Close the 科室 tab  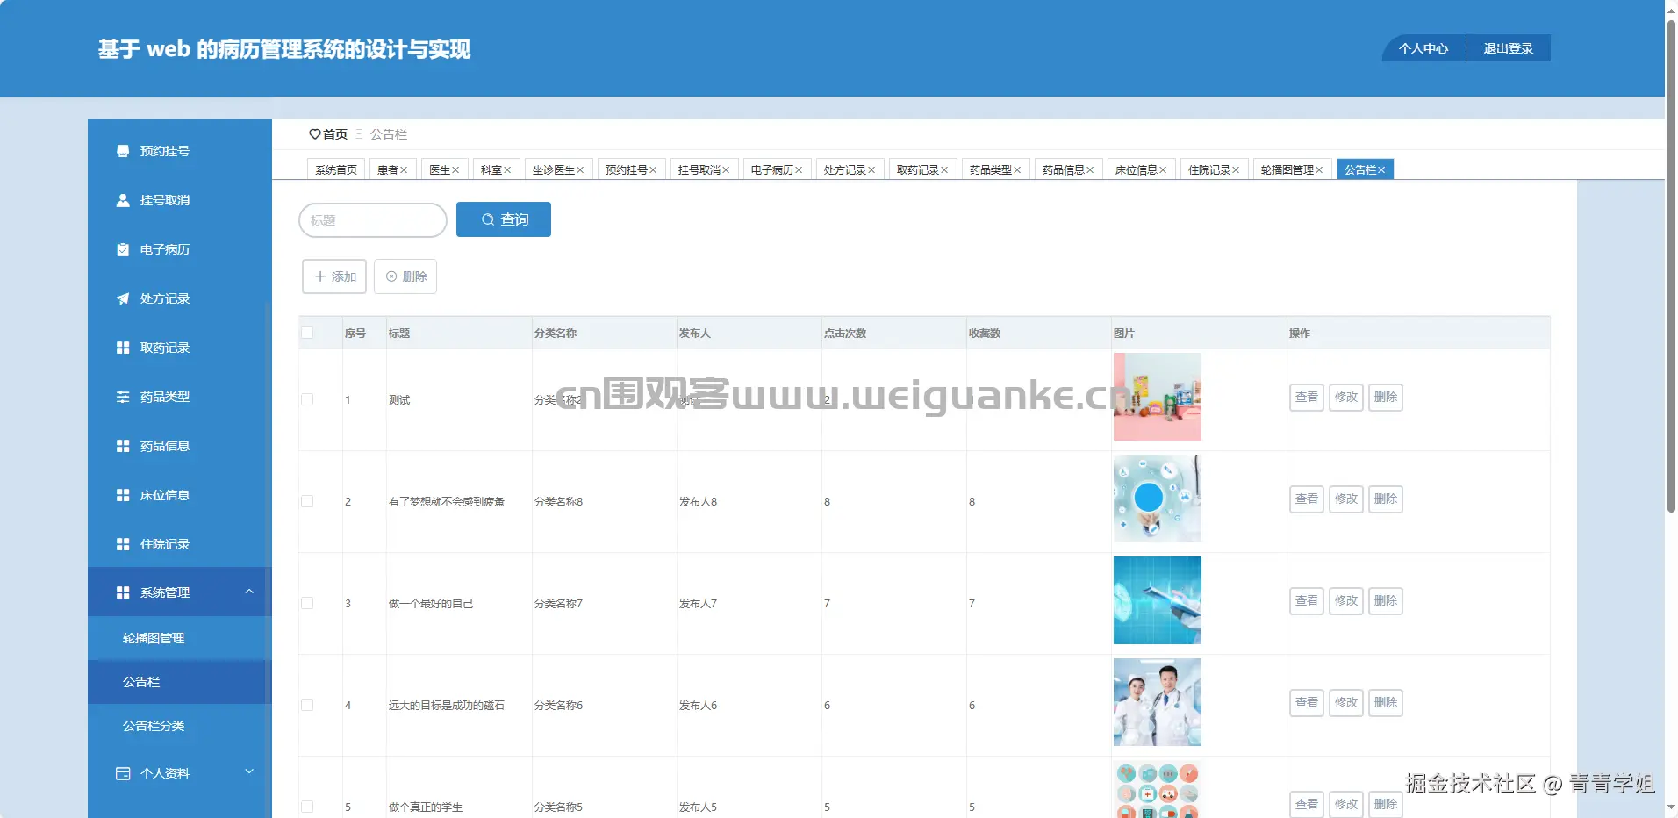[x=507, y=170]
